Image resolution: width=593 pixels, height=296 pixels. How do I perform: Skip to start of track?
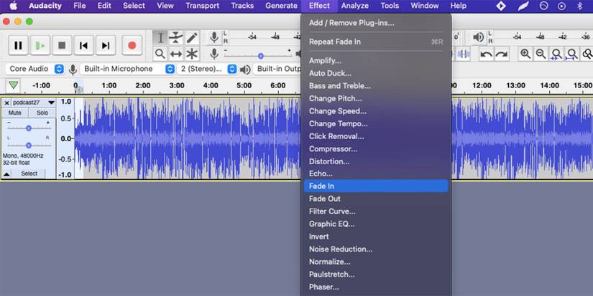tap(83, 45)
